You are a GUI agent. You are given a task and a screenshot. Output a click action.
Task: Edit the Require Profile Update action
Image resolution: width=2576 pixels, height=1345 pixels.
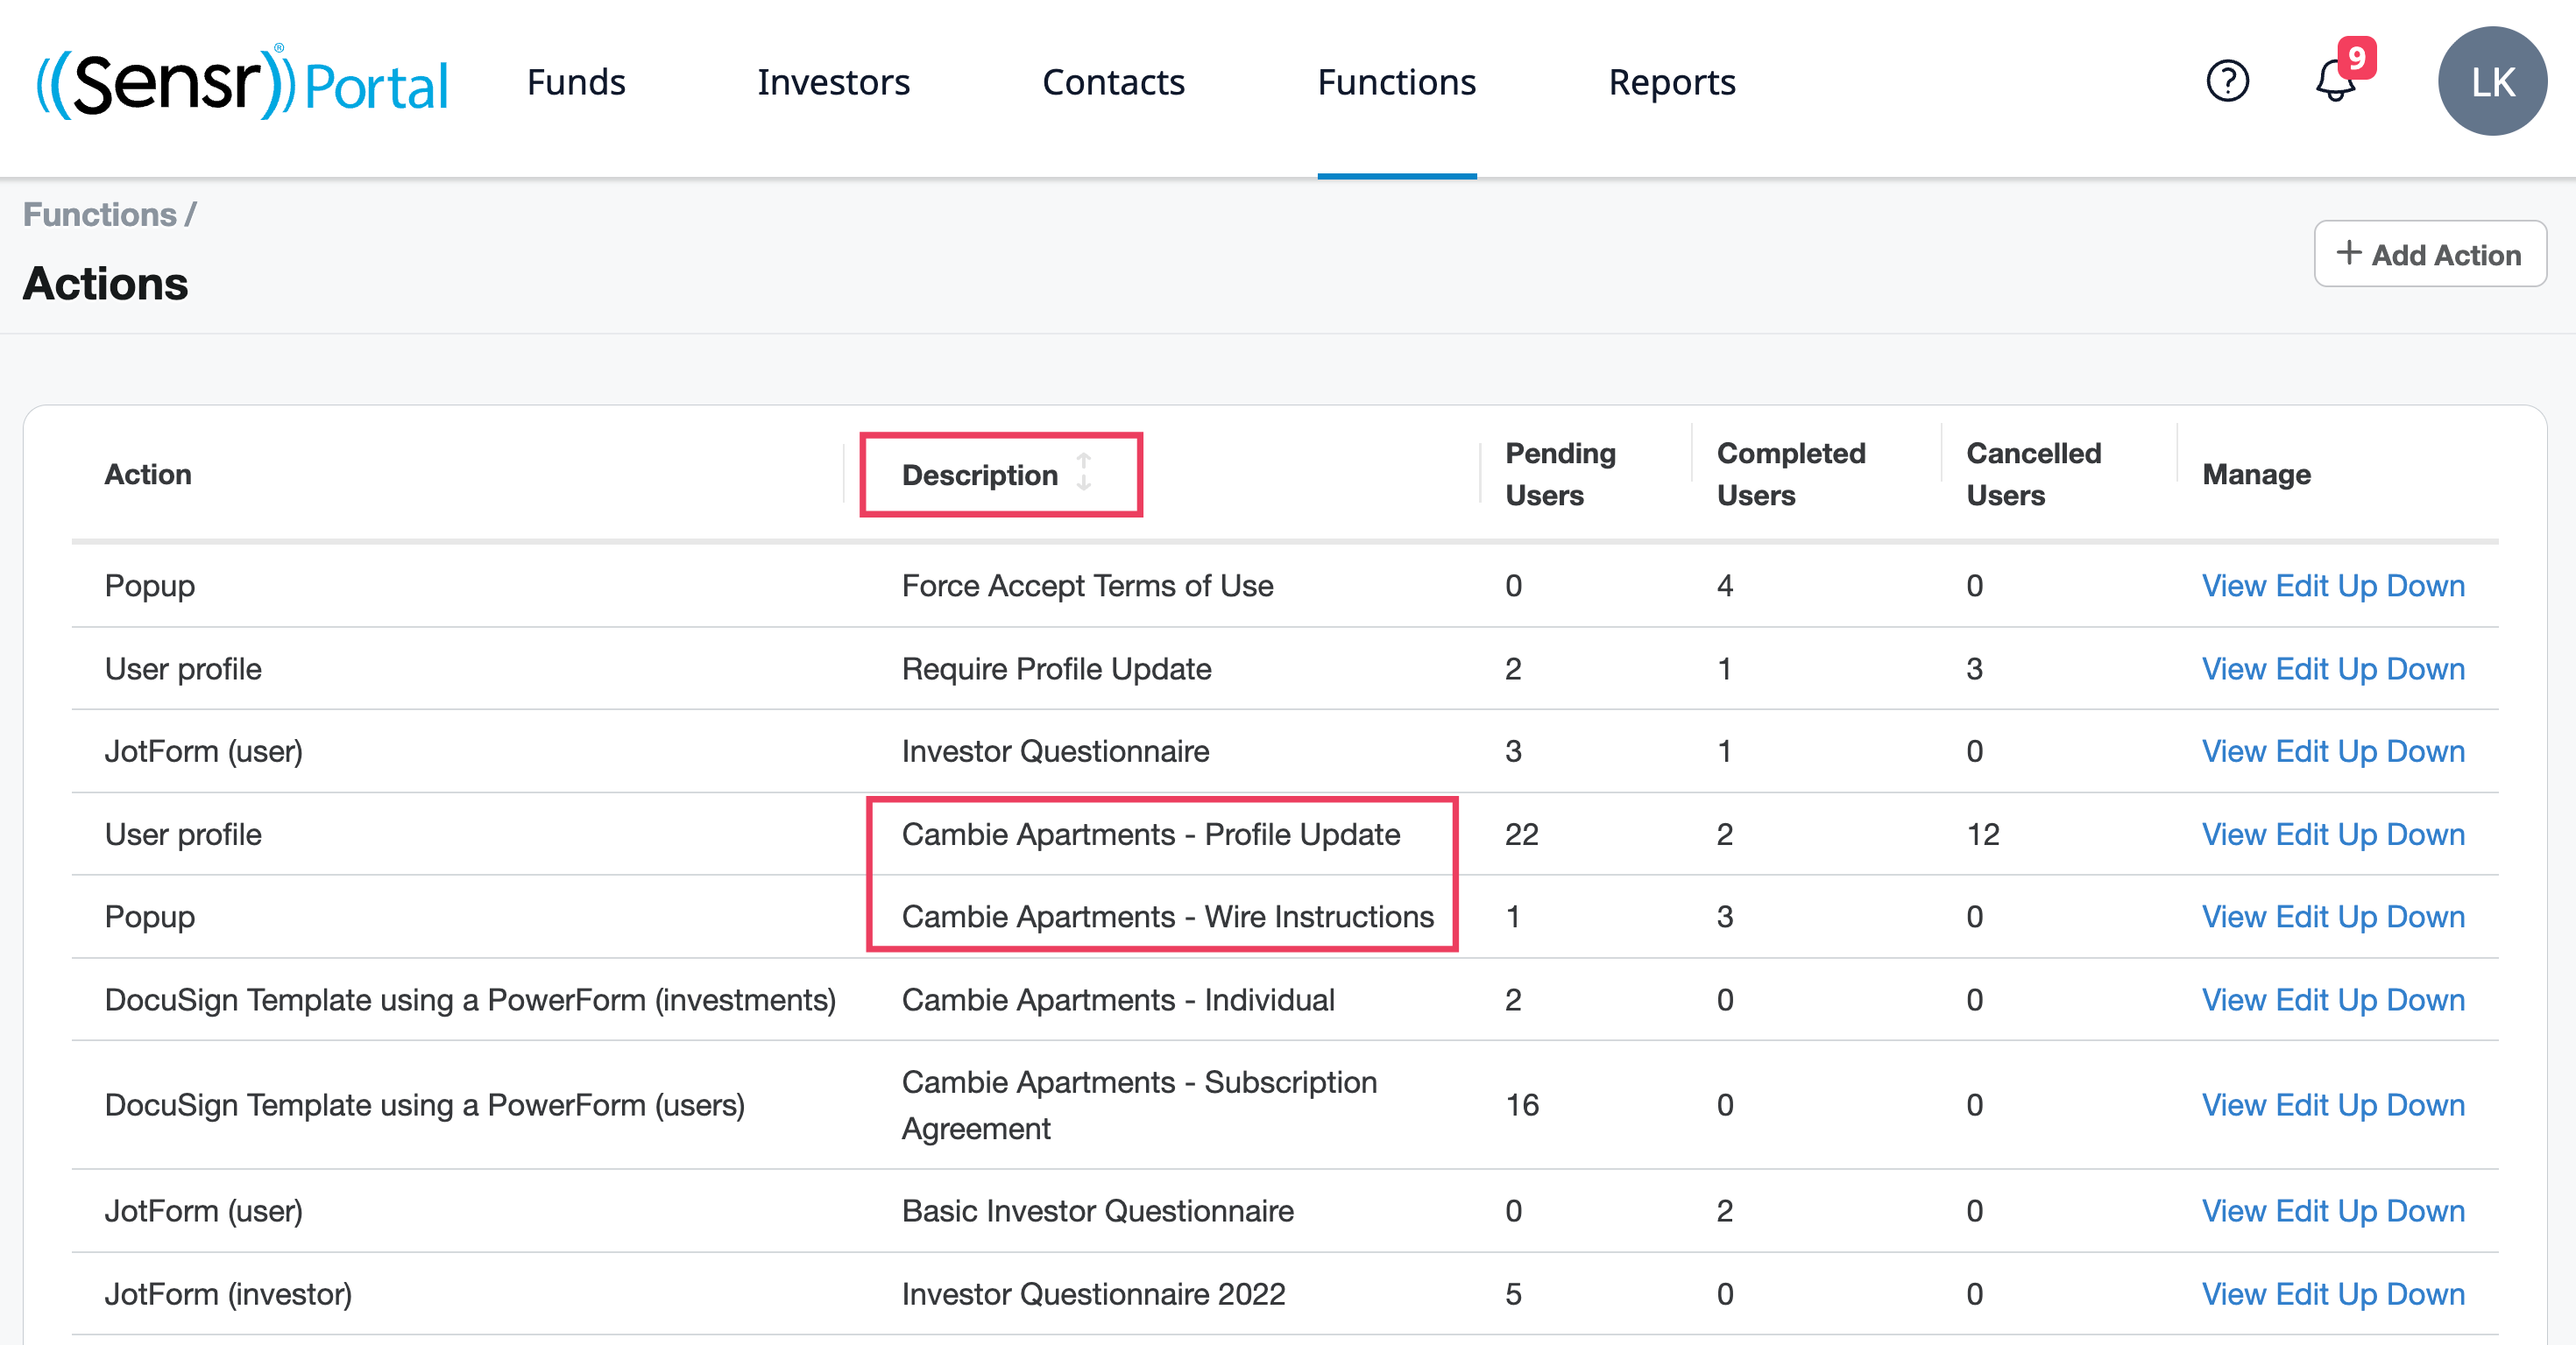(2302, 668)
